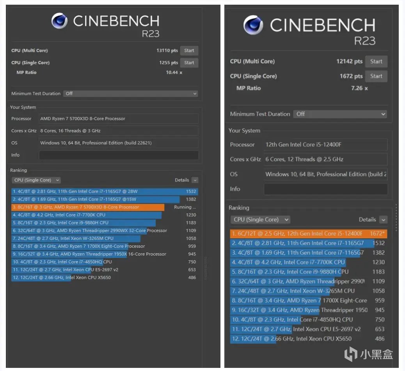
Task: Select left ranking row 6 Threadripper 2990WX
Action: 105,231
